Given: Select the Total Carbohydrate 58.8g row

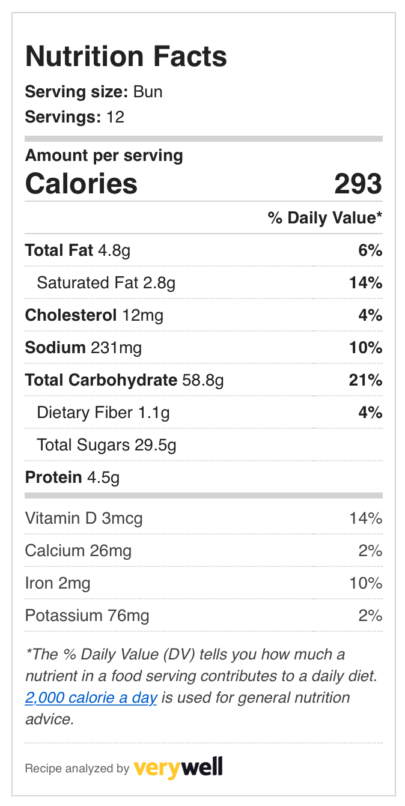Looking at the screenshot, I should point(204,380).
